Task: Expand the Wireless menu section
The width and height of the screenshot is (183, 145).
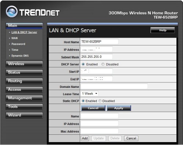Action: [x=24, y=64]
